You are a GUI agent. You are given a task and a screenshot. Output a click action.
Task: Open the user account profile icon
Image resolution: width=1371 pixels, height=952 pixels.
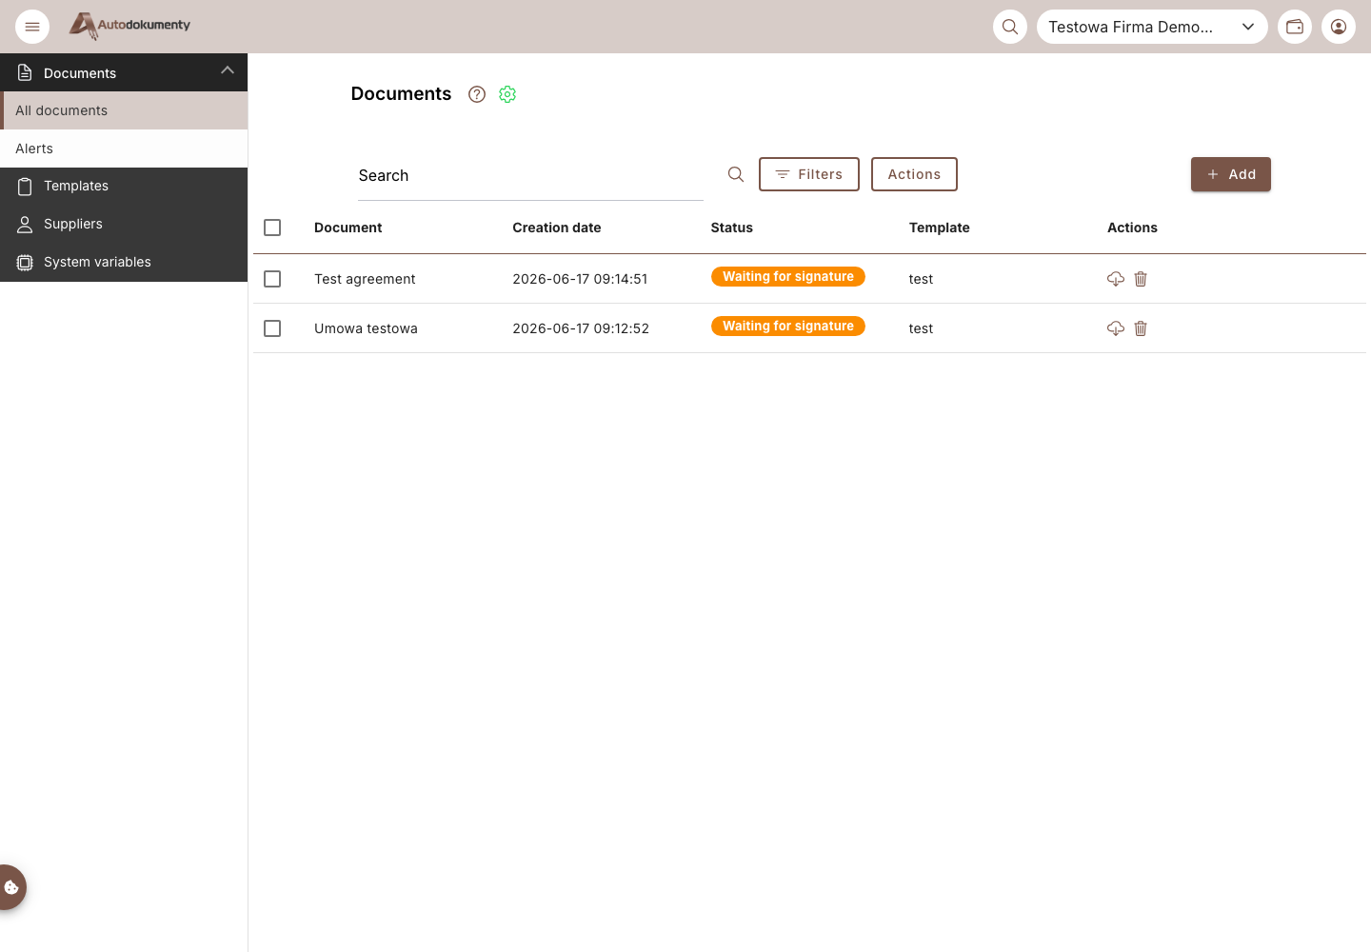pyautogui.click(x=1339, y=27)
